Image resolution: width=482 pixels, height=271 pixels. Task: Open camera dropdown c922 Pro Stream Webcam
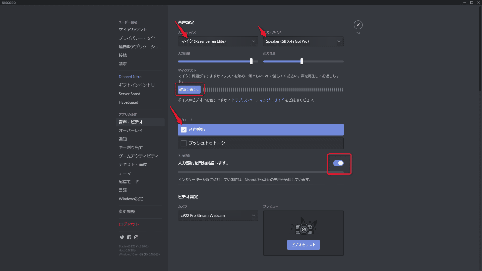point(218,216)
